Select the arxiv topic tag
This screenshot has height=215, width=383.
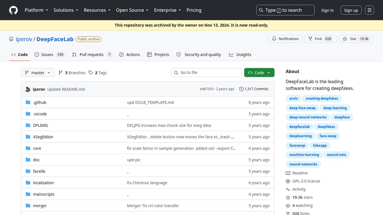pyautogui.click(x=294, y=98)
